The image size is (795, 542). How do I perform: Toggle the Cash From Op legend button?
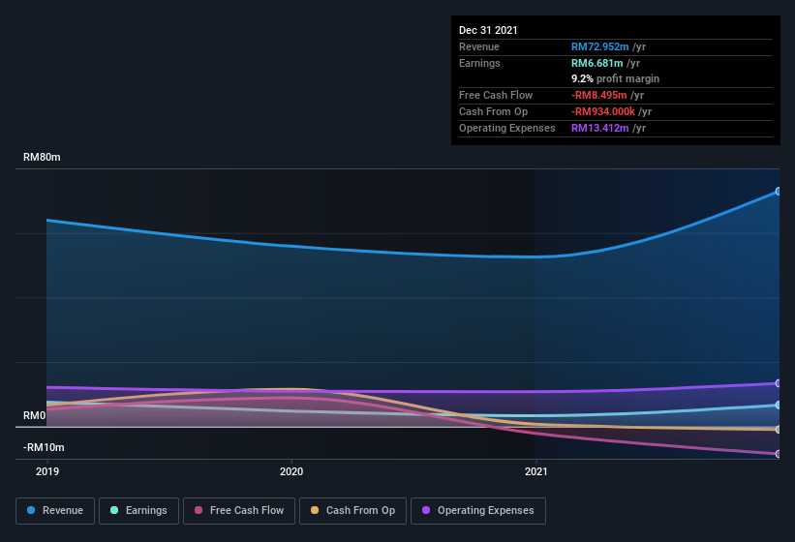click(352, 511)
